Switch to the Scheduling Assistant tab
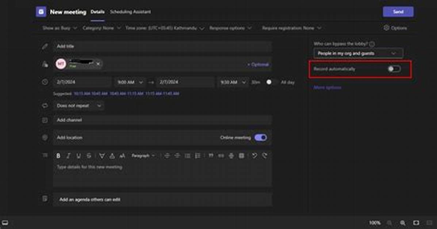This screenshot has width=437, height=229. 130,12
